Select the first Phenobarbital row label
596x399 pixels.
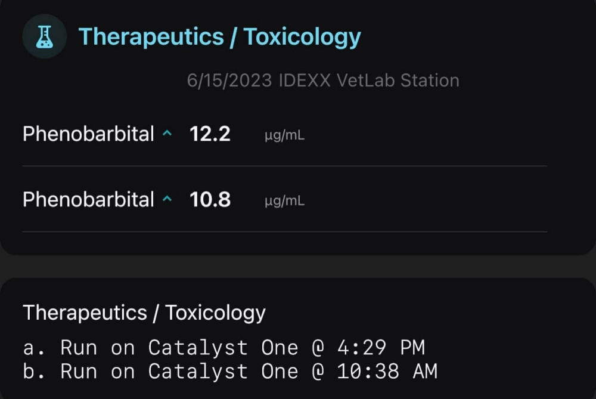click(88, 134)
